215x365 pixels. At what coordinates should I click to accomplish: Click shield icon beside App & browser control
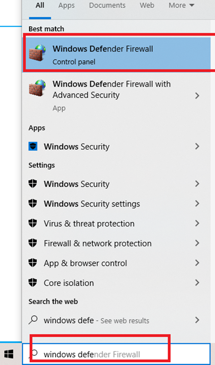click(33, 263)
